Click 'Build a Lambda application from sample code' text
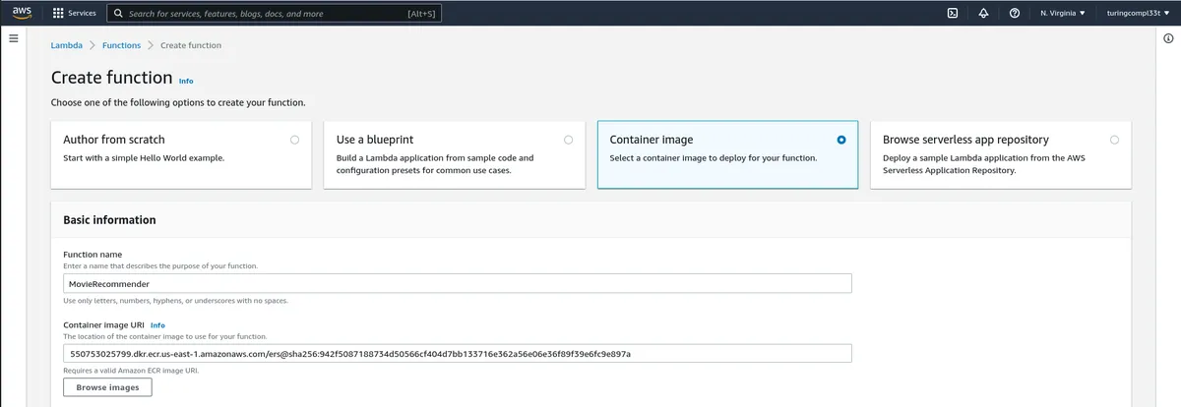The image size is (1181, 407). 435,163
